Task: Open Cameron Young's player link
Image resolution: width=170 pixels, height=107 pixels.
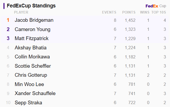Action: point(33,29)
